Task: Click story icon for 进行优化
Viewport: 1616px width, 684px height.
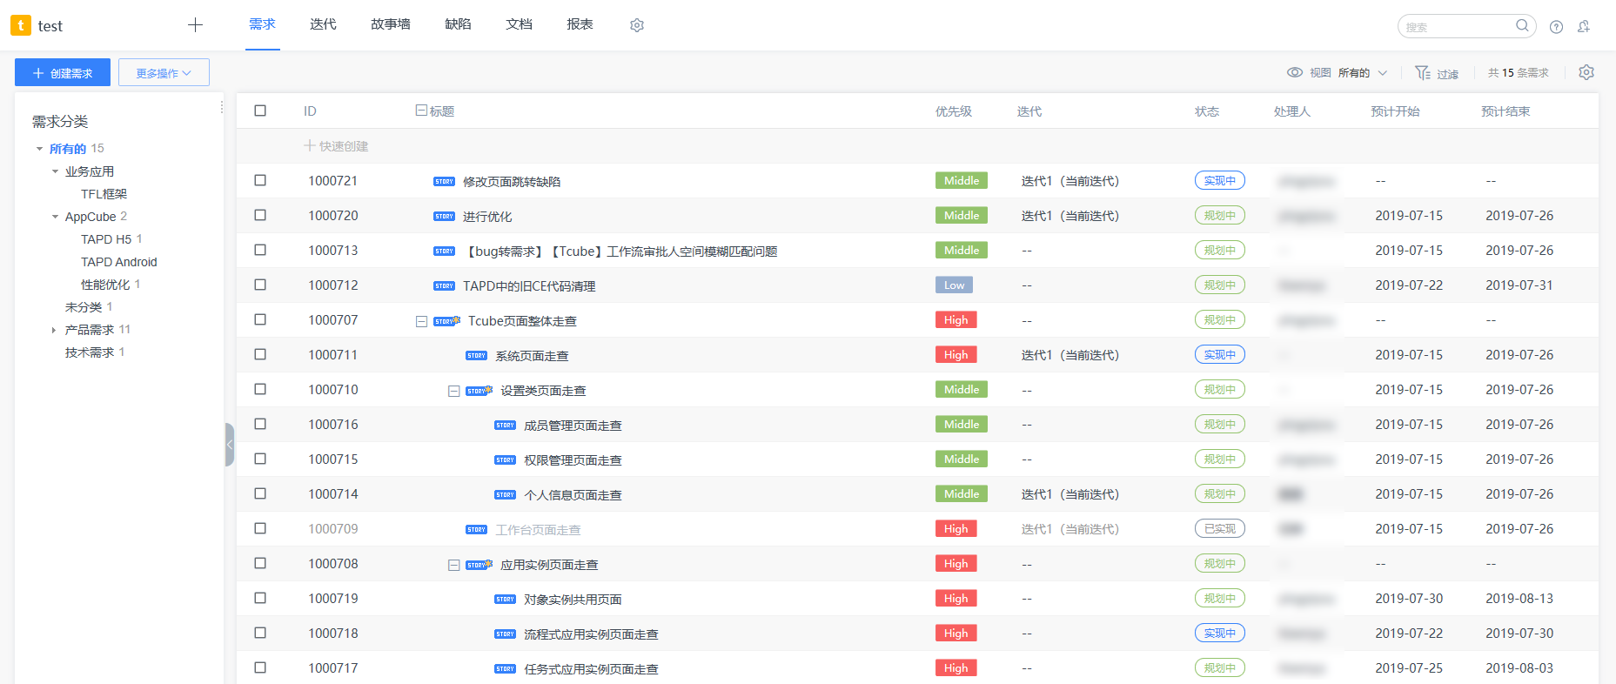Action: [x=445, y=217]
